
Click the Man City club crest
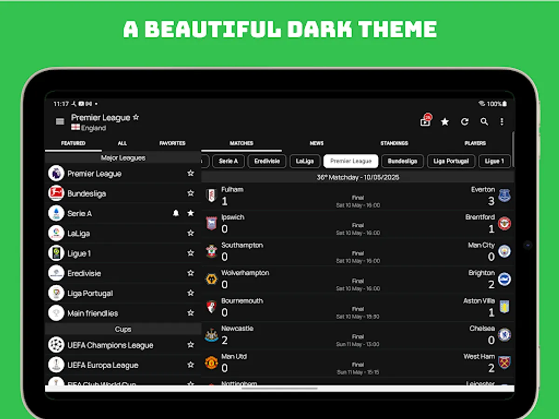coord(504,251)
